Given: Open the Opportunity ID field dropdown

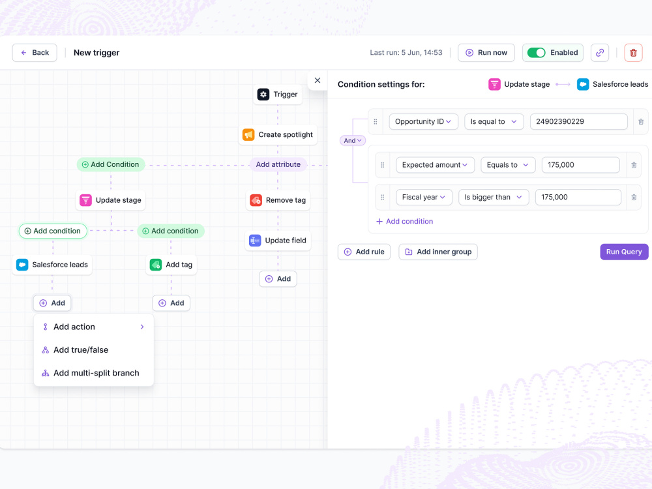Looking at the screenshot, I should point(423,122).
